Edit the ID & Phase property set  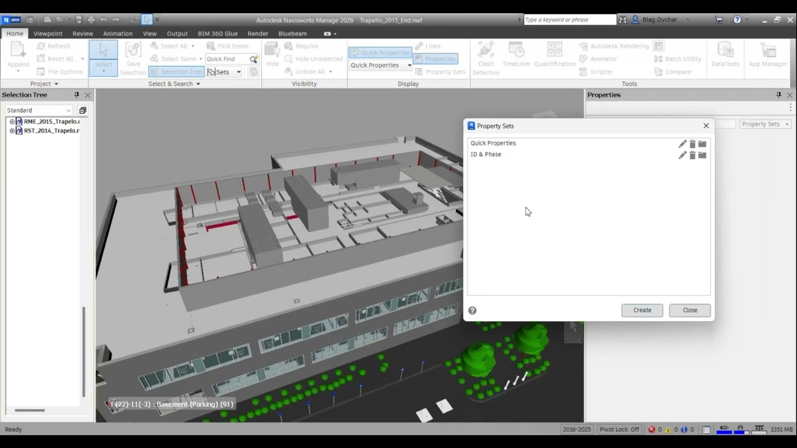[682, 155]
